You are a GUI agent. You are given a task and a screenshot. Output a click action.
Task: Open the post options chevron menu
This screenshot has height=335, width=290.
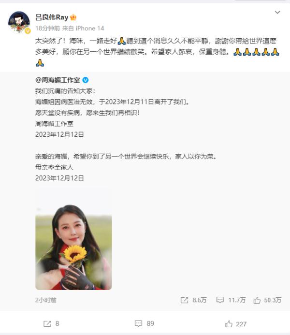click(277, 13)
